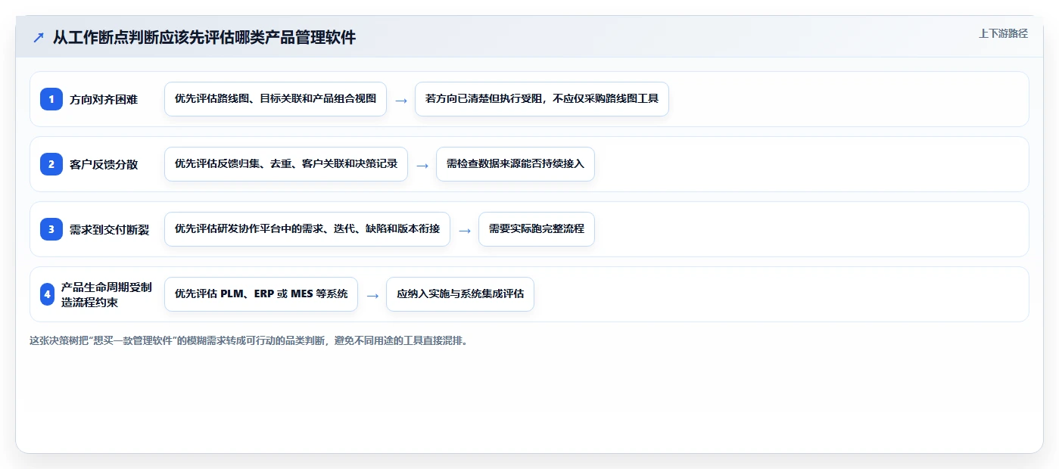Select the 产品生命周期受制造流程约束 label
1059x469 pixels.
point(107,294)
